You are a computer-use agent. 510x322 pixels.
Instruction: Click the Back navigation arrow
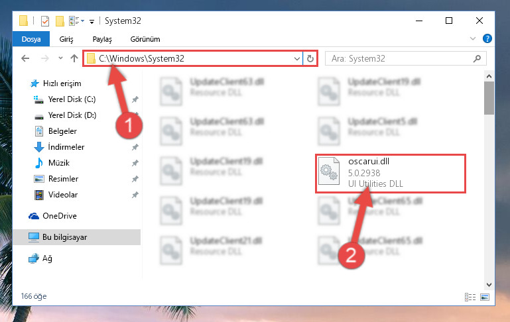tap(25, 58)
